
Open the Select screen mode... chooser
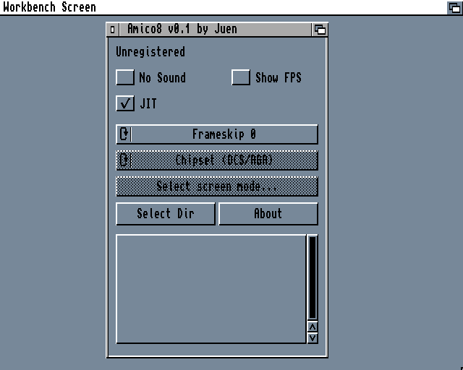217,186
